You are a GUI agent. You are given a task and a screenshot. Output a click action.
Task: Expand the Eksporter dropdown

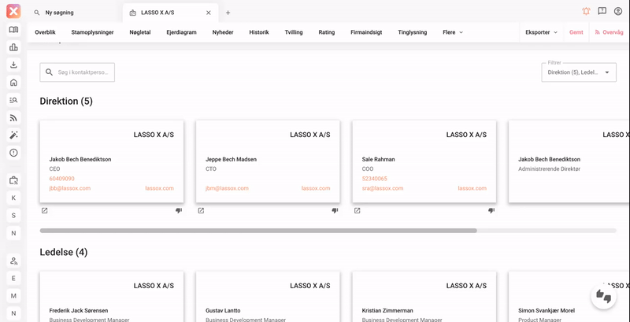[541, 32]
